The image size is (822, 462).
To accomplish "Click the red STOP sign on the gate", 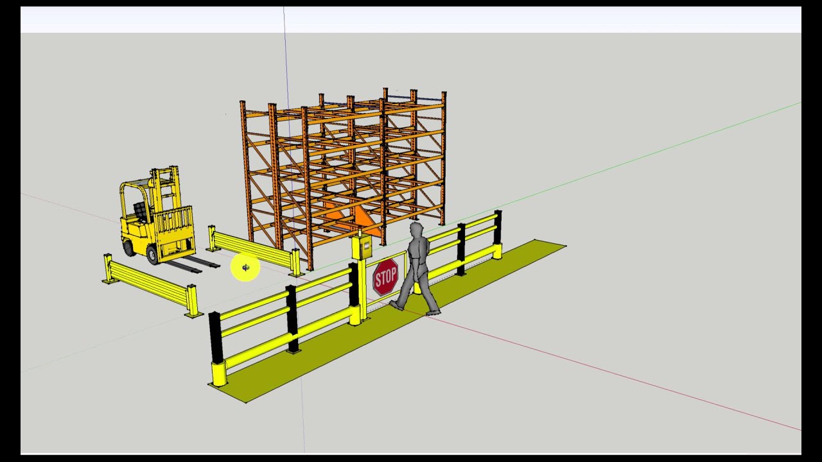I will (385, 277).
